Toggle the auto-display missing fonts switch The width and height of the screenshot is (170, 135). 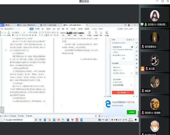131,47
